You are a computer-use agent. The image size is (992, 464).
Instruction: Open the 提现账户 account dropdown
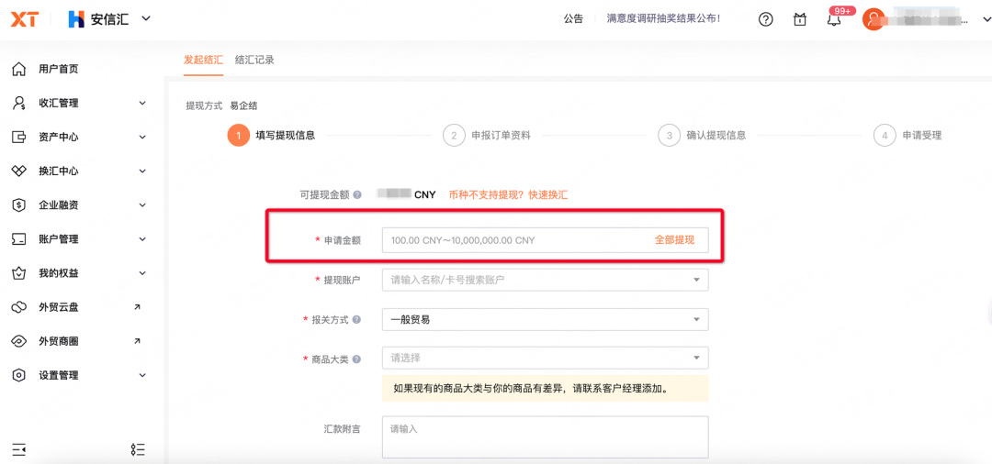click(546, 280)
